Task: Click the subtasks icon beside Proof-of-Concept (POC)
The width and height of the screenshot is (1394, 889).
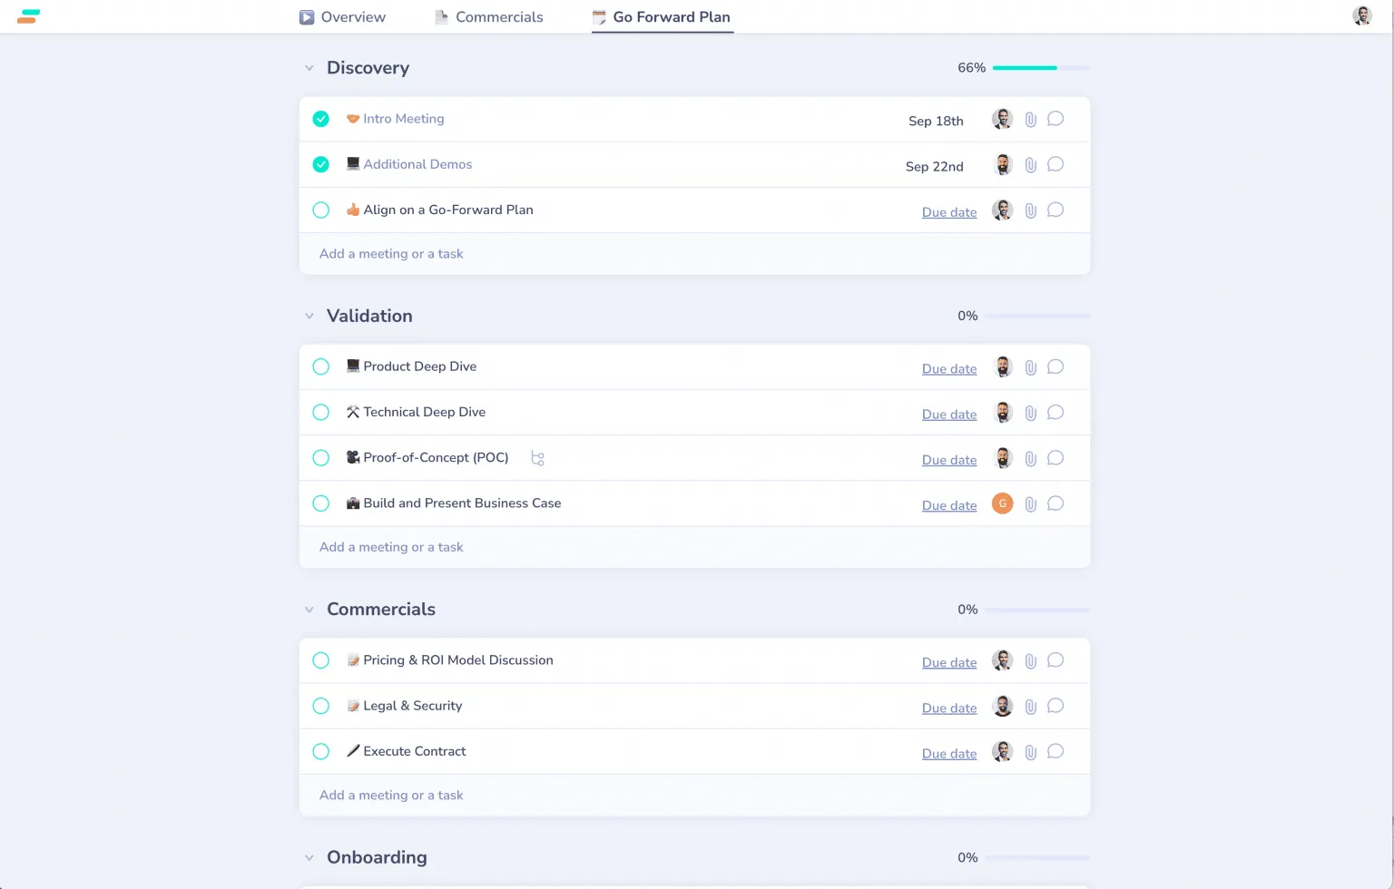Action: tap(537, 459)
